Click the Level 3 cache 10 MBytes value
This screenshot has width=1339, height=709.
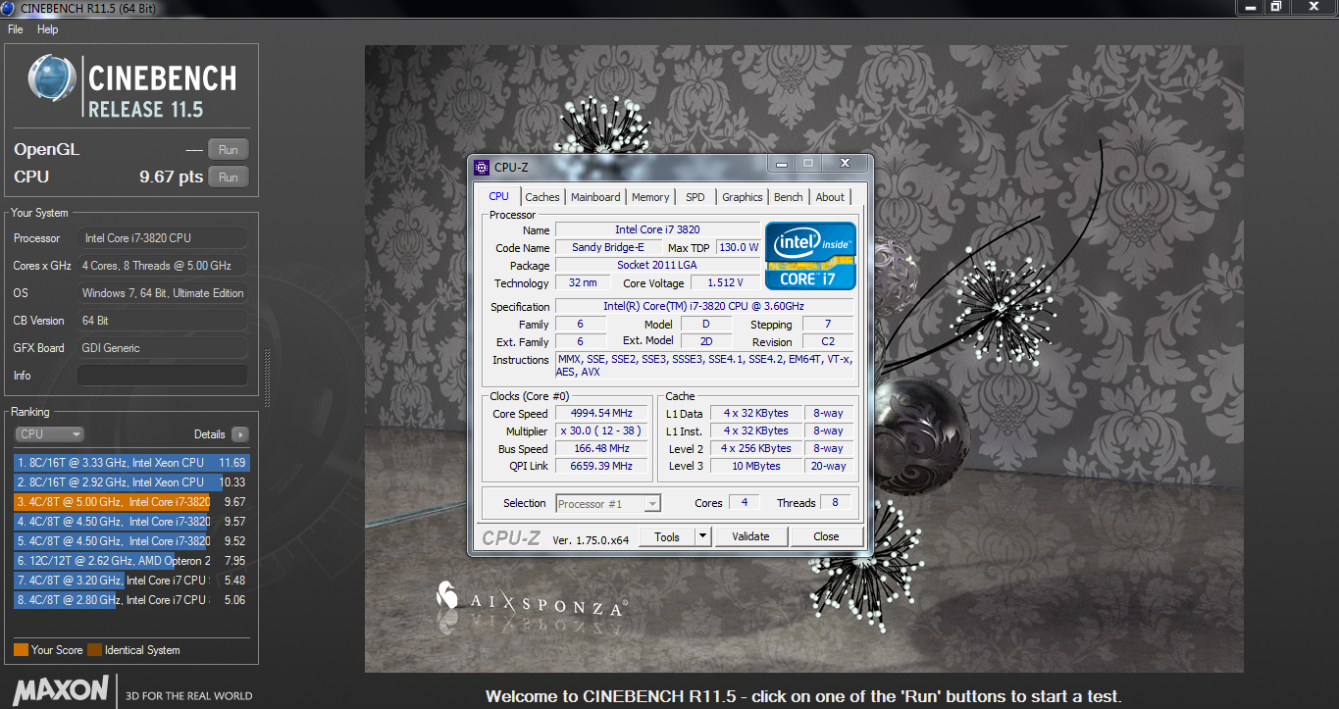pyautogui.click(x=756, y=467)
